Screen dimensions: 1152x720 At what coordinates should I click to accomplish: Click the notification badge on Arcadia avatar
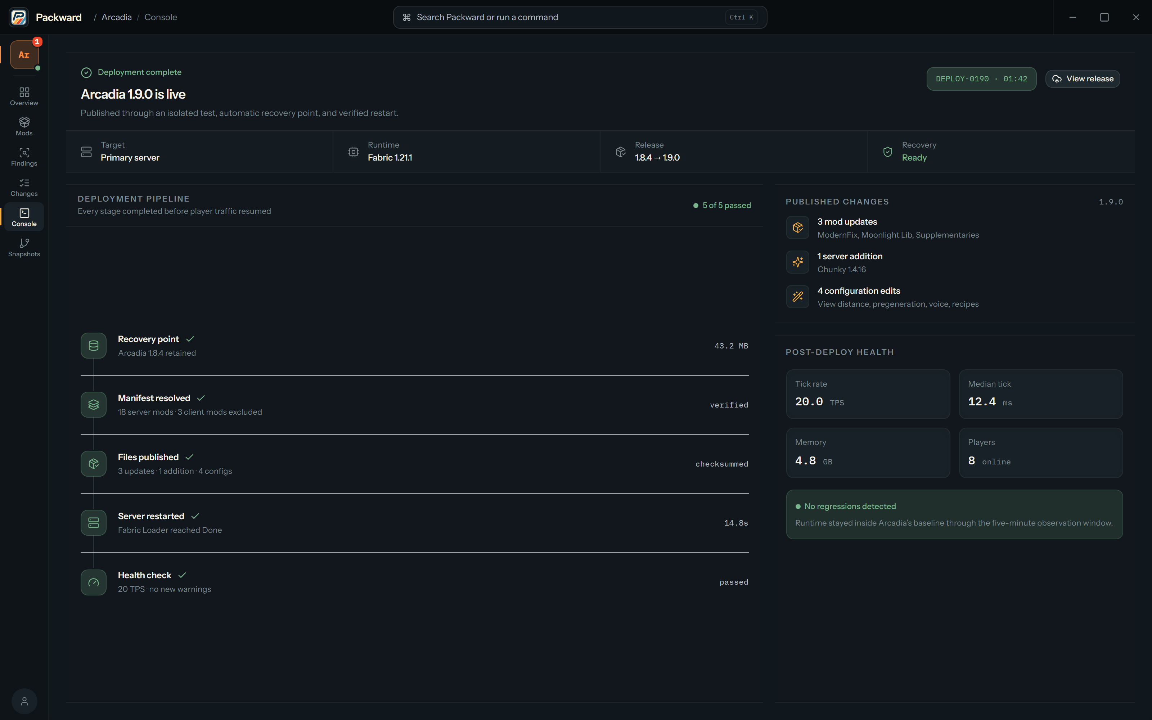[x=37, y=42]
